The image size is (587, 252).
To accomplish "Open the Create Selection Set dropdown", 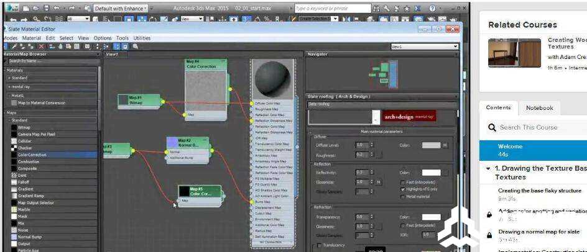I will (x=318, y=19).
